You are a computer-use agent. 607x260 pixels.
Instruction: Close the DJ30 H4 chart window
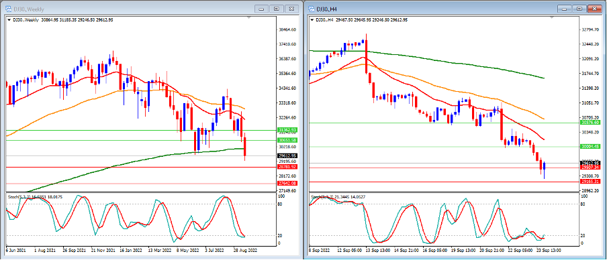pyautogui.click(x=594, y=9)
